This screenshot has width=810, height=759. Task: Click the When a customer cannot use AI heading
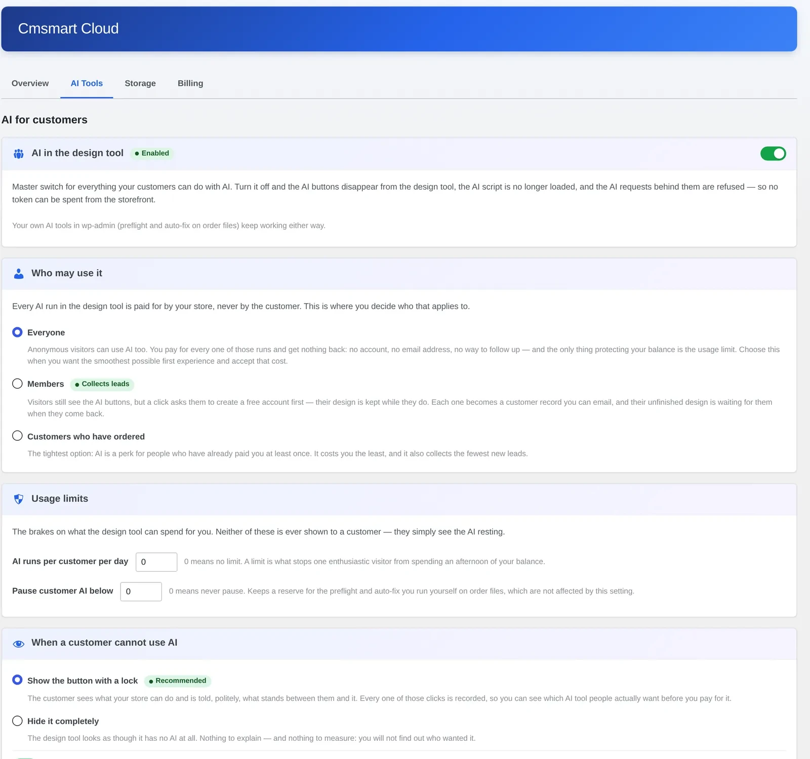[x=104, y=643]
